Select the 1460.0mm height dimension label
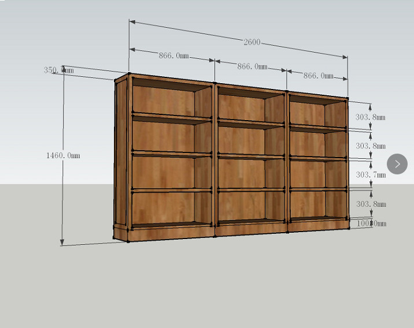This screenshot has width=414, height=328. [63, 155]
